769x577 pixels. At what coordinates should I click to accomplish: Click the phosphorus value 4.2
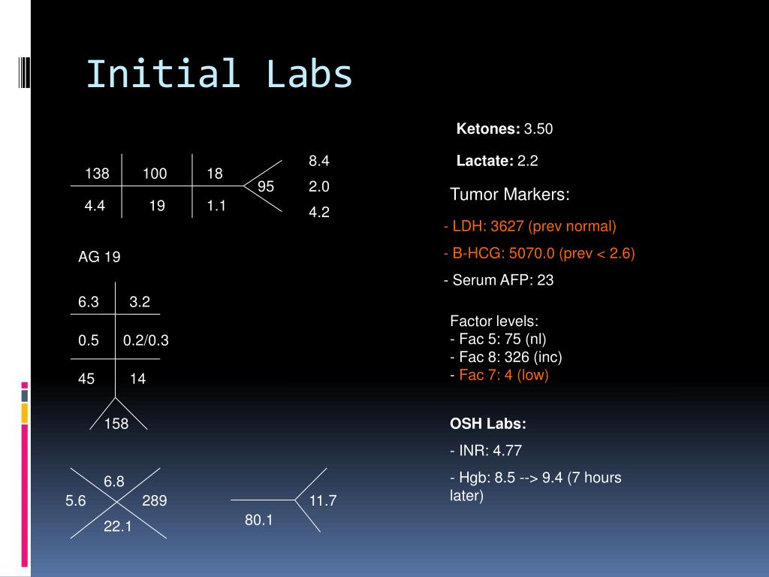coord(318,212)
